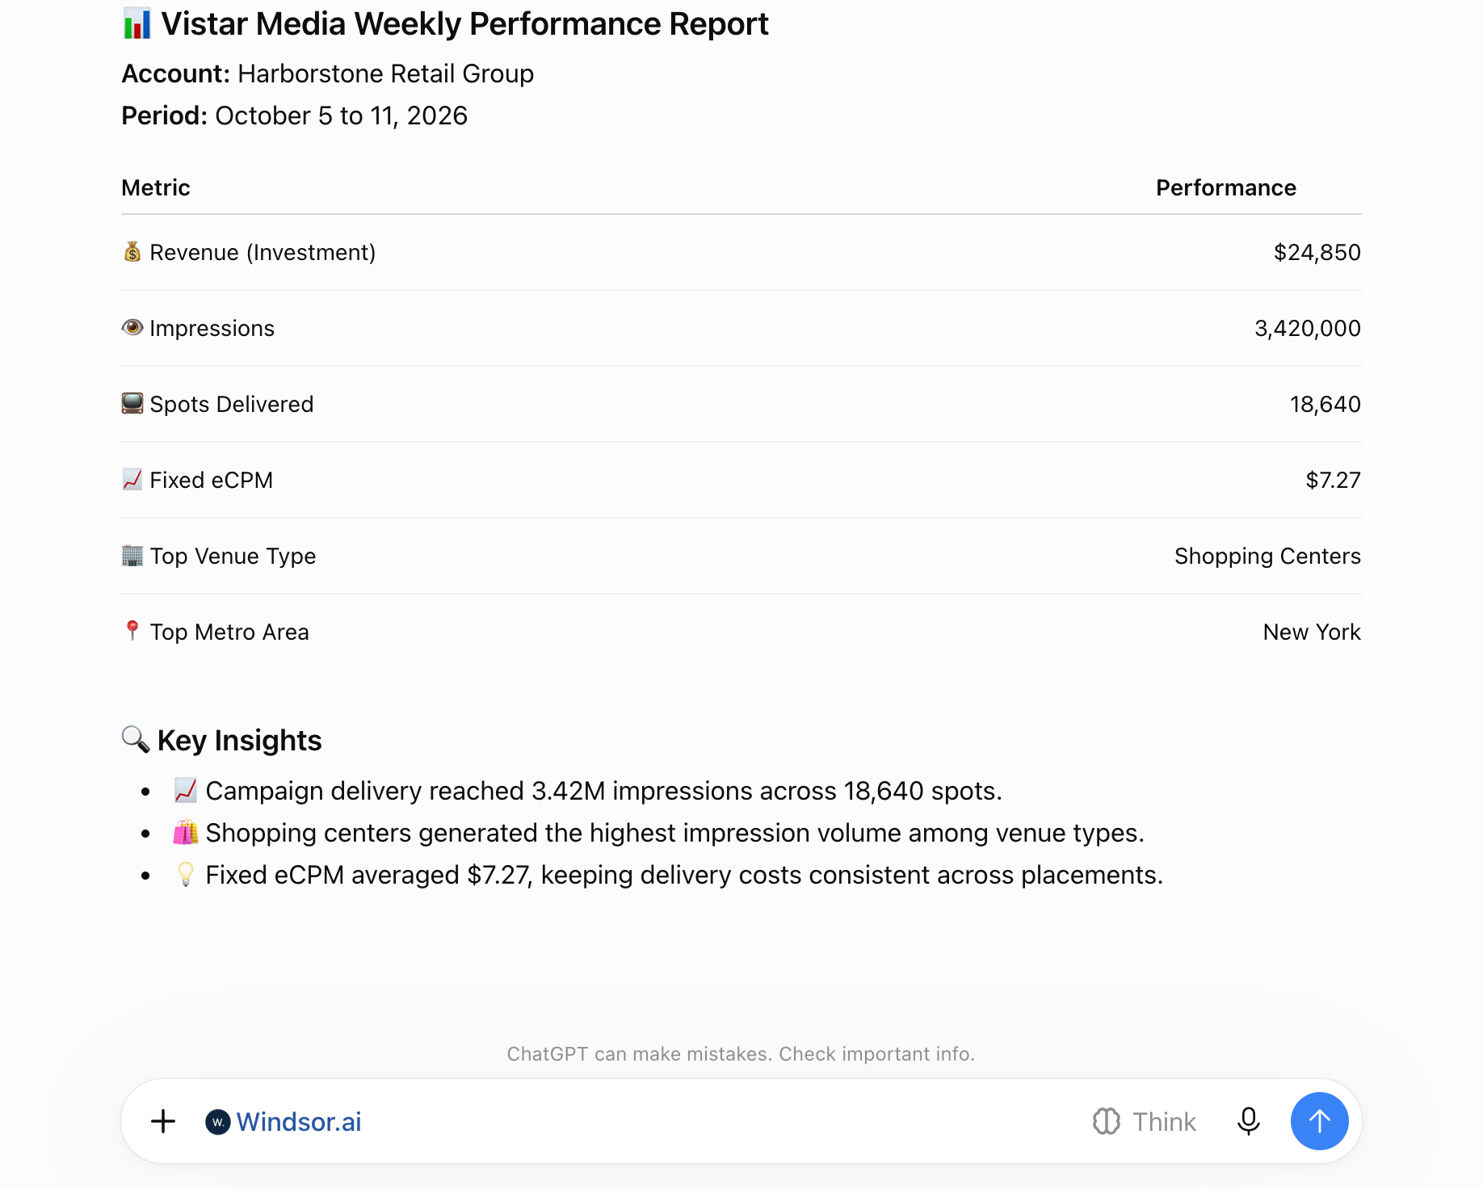This screenshot has width=1483, height=1189.
Task: Click the New York table value
Action: [x=1313, y=632]
